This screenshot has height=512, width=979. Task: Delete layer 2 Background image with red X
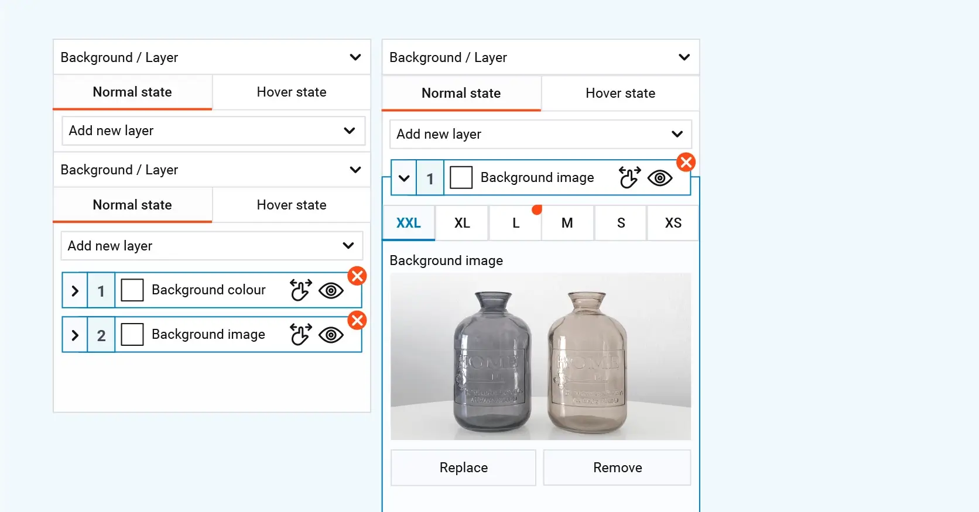pos(357,320)
